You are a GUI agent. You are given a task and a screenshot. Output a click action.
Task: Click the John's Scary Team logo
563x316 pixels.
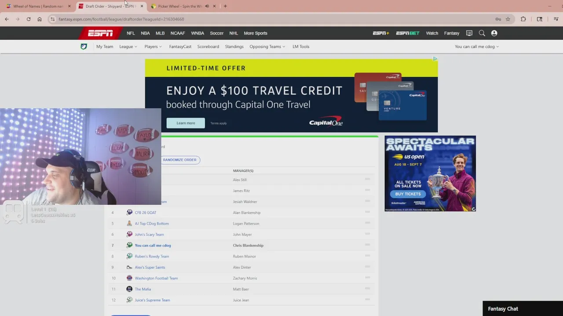pyautogui.click(x=129, y=234)
